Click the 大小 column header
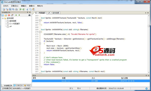Image resolution: width=151 pixels, height=91 pixels. [93, 78]
